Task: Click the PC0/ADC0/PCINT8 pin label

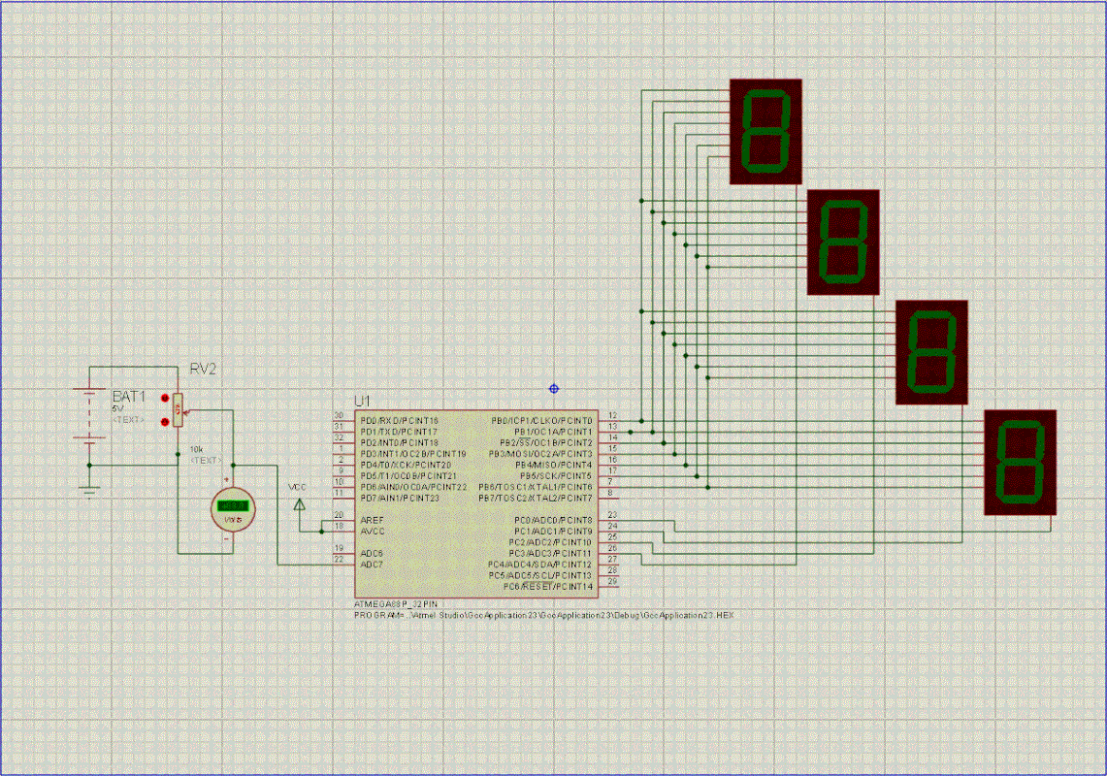Action: pos(553,520)
